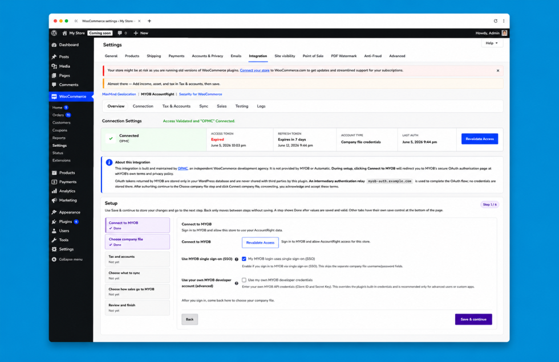Click the Payments sidebar icon
559x362 pixels.
coord(54,182)
